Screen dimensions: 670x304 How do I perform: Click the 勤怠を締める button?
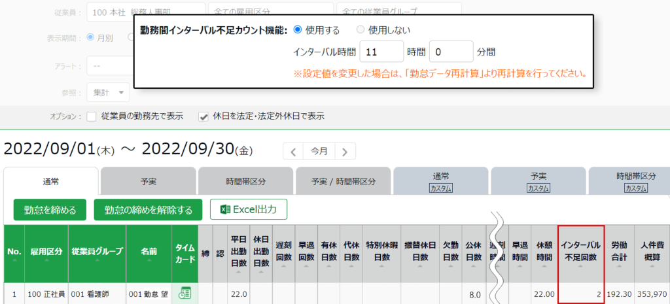click(x=50, y=210)
